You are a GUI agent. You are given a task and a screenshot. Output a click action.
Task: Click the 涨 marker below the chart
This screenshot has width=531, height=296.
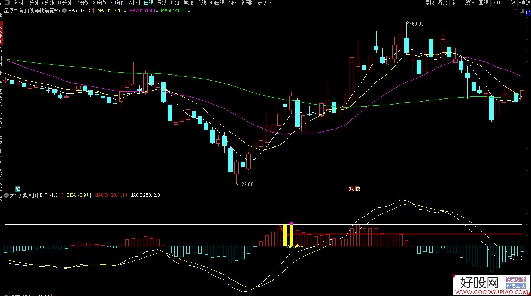(x=351, y=189)
